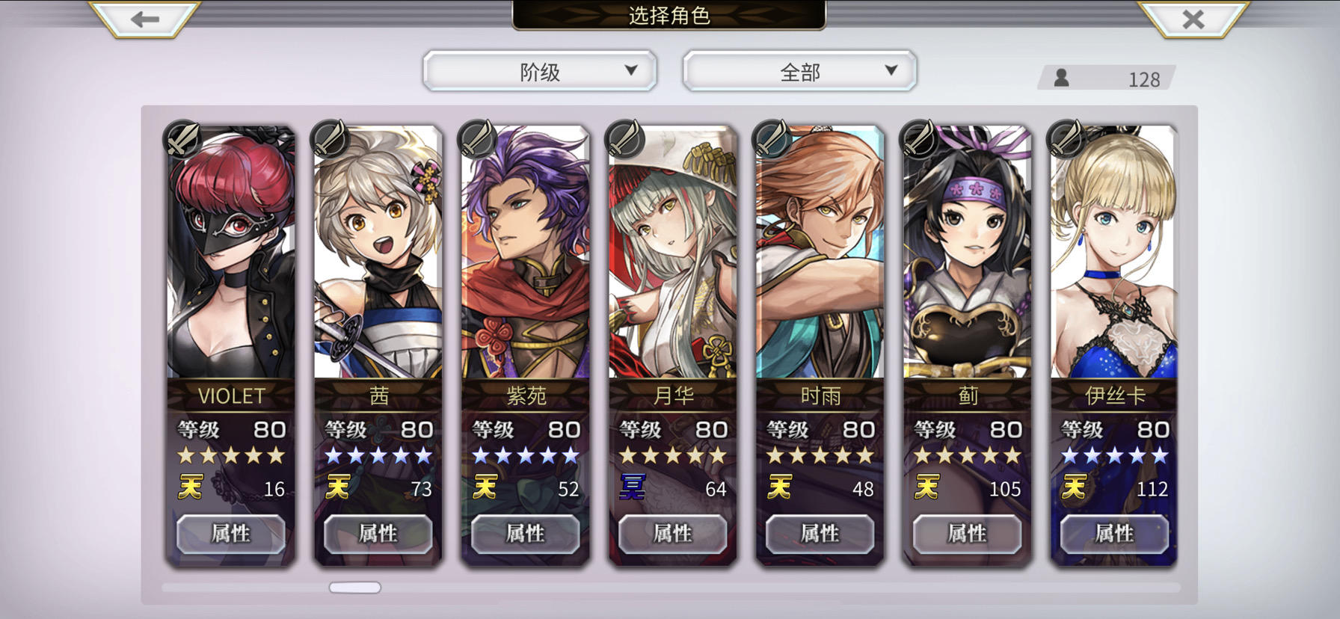This screenshot has height=619, width=1340.
Task: Expand the arrow beside 全部
Action: point(891,70)
